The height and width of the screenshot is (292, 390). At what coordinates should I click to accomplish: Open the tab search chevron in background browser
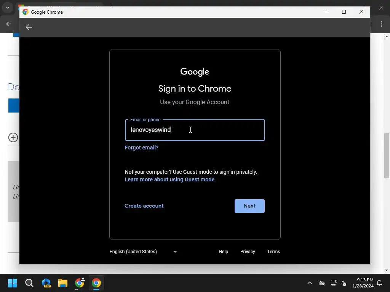point(8,8)
